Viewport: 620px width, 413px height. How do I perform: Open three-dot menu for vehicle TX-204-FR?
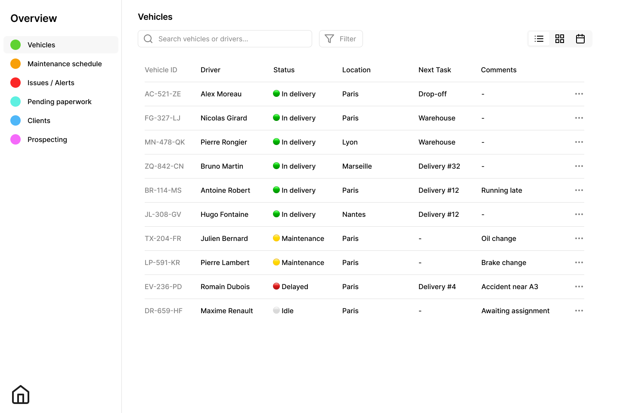579,238
